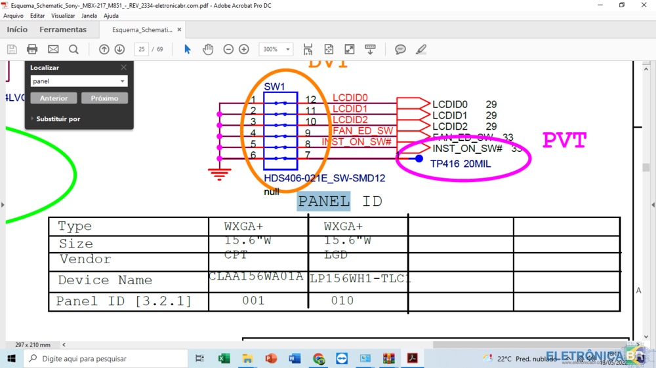This screenshot has height=368, width=656.
Task: Click the page number field
Action: tap(141, 49)
